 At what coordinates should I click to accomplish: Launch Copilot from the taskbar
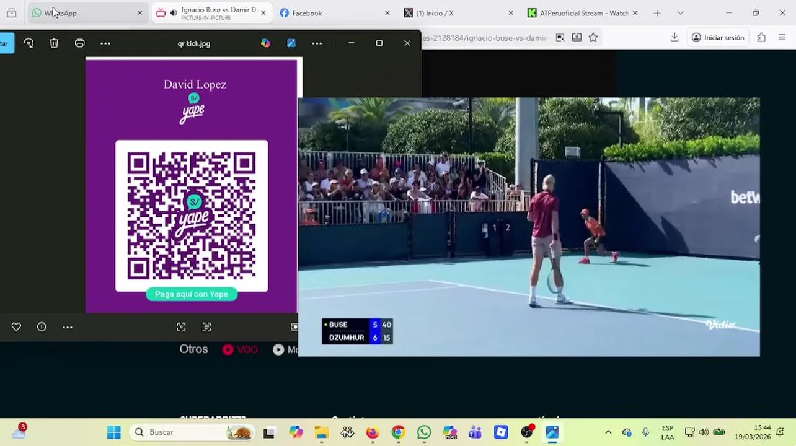295,432
